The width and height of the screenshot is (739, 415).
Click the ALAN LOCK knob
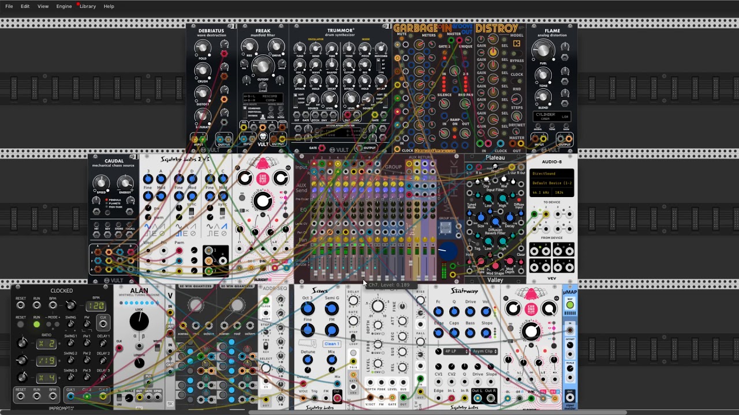(x=139, y=321)
